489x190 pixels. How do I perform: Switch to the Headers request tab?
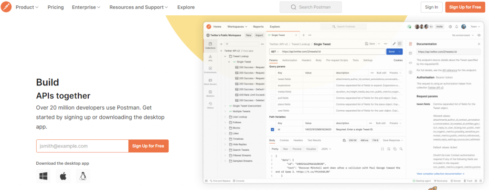coord(306,60)
